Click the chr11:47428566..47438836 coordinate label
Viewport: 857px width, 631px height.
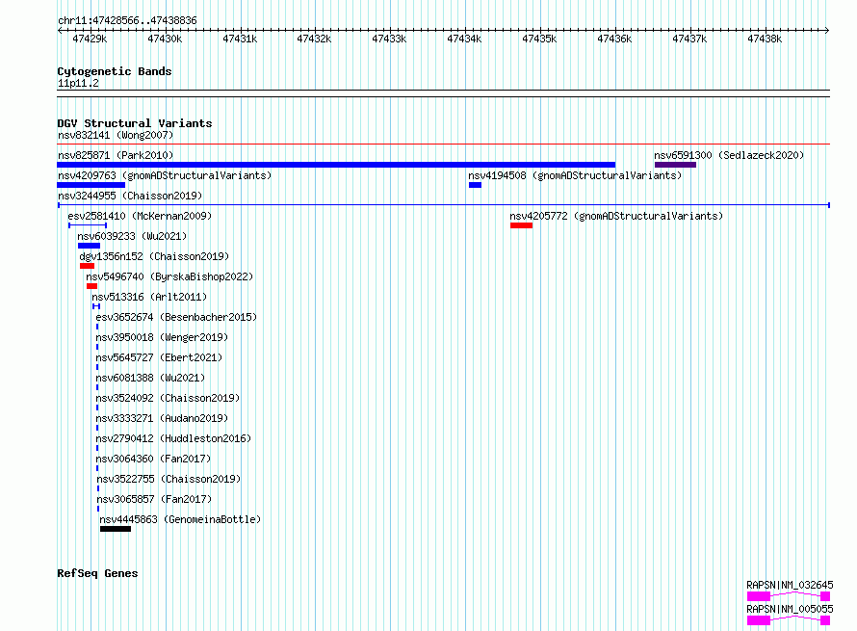tap(127, 20)
